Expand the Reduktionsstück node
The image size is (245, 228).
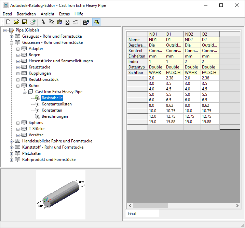(18, 80)
